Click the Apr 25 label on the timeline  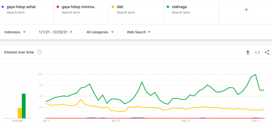pyautogui.click(x=116, y=121)
